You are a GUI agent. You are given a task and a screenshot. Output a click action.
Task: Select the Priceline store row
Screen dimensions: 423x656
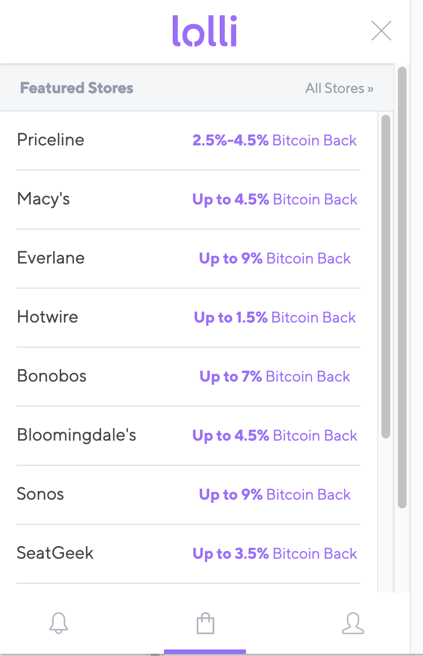(x=51, y=140)
